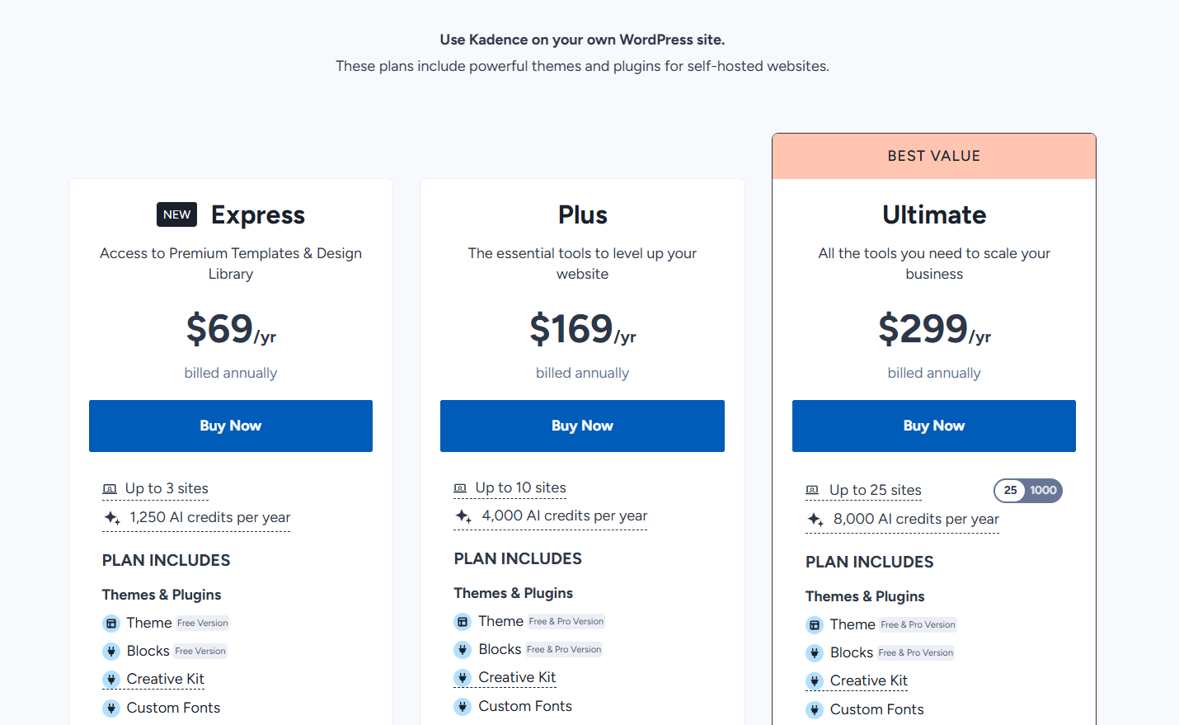Buy the Express plan now
The width and height of the screenshot is (1179, 725).
[x=231, y=426]
